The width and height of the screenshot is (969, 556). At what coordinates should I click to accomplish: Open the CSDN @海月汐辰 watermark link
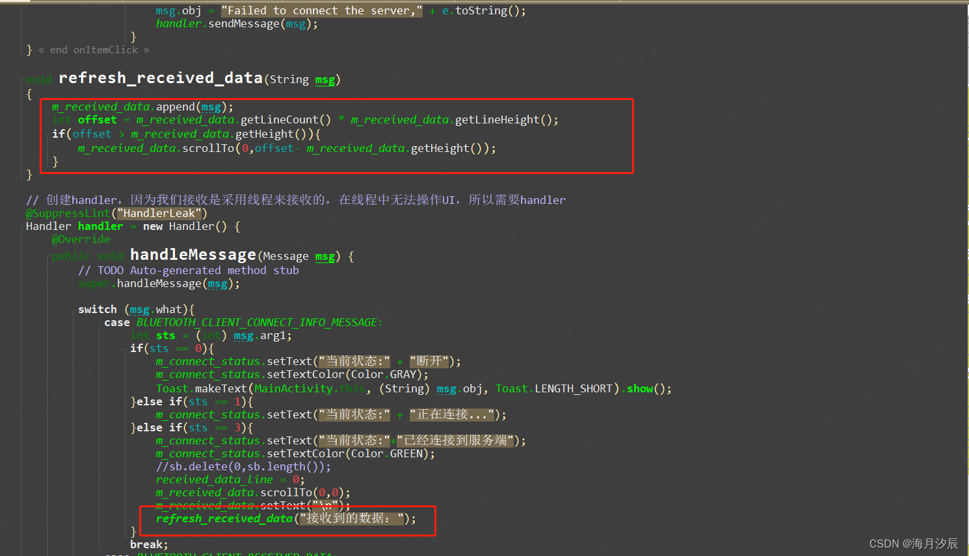point(910,544)
